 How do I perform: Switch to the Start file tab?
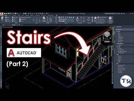3,25
